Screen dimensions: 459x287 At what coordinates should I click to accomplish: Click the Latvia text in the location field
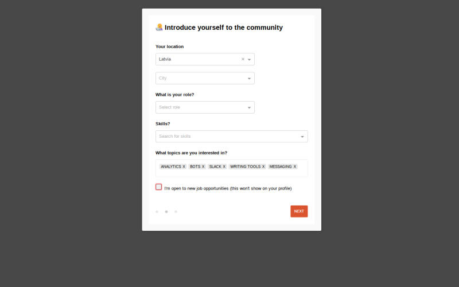point(165,59)
